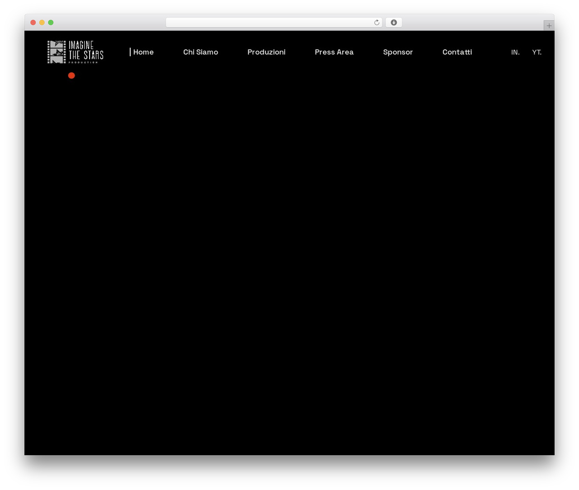579x490 pixels.
Task: Follow the YT. social link
Action: pos(537,52)
